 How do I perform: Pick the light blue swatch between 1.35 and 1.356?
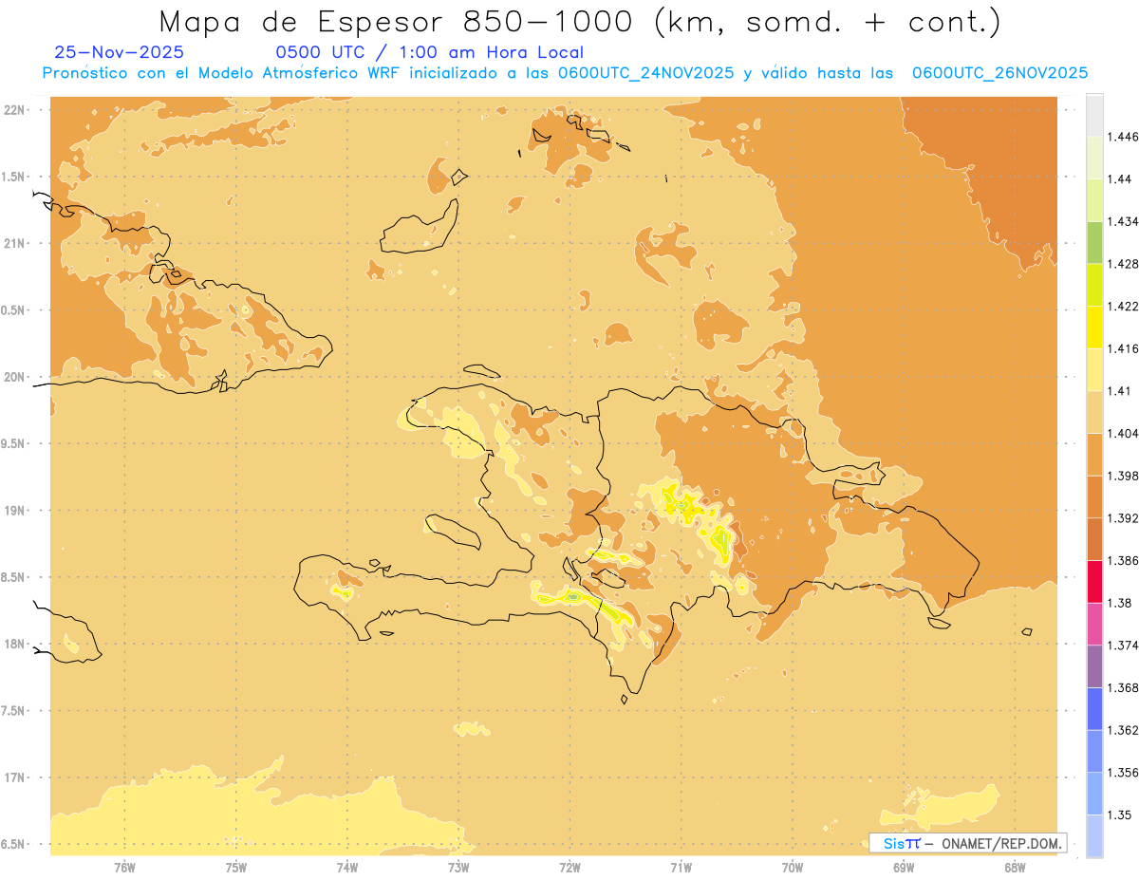1094,794
